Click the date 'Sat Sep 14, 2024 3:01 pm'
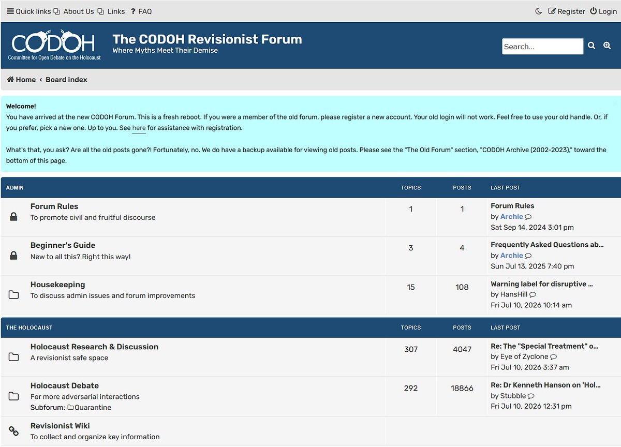This screenshot has height=447, width=621. [532, 227]
